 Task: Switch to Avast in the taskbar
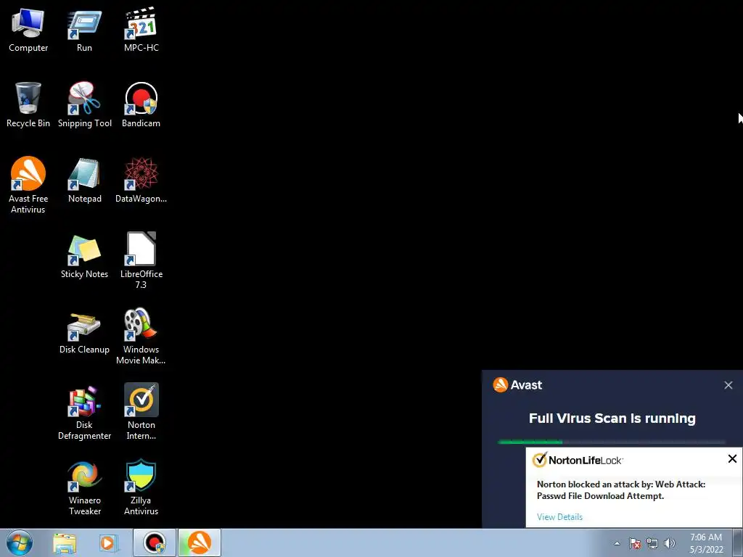tap(200, 542)
